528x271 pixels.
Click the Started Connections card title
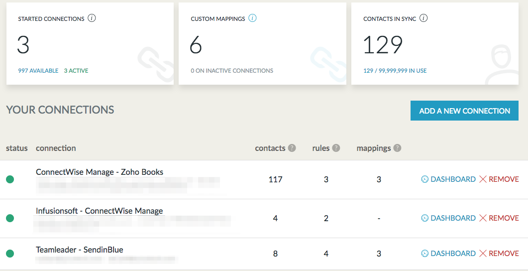[x=51, y=19]
